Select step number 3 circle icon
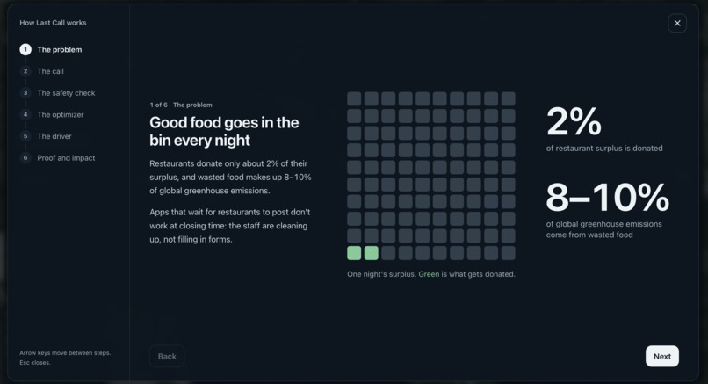 coord(25,92)
